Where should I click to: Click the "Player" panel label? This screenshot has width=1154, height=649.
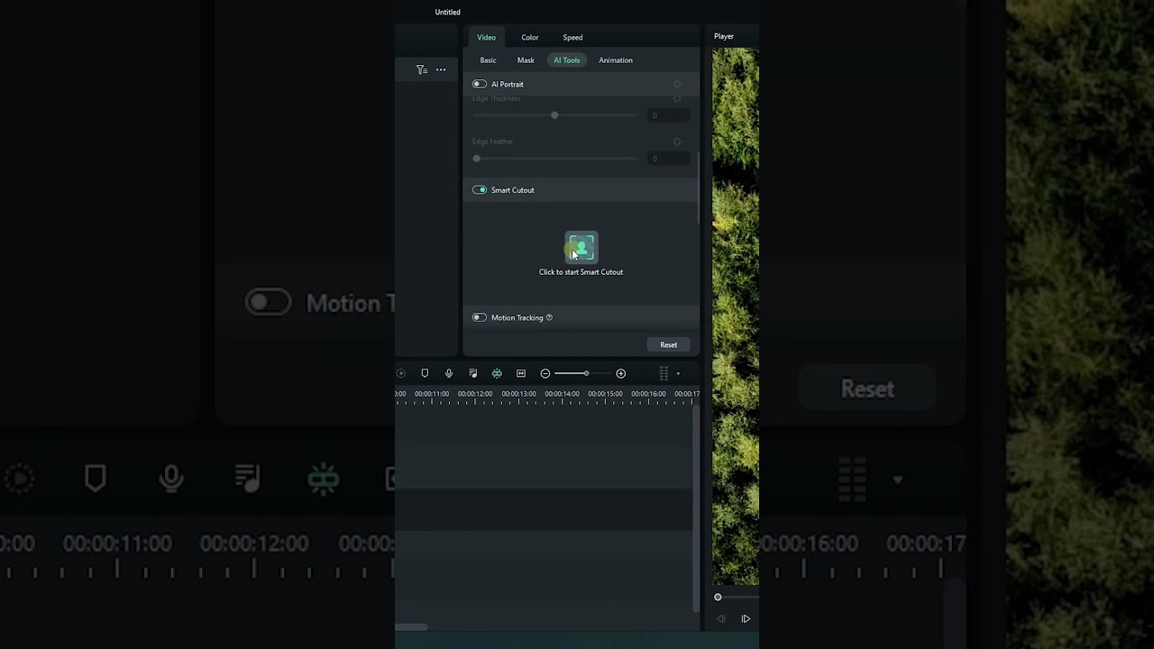[724, 36]
